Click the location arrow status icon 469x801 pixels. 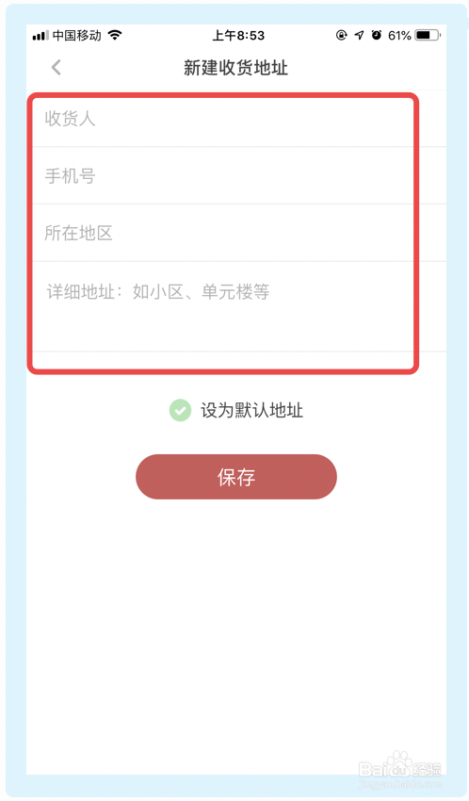coord(359,35)
